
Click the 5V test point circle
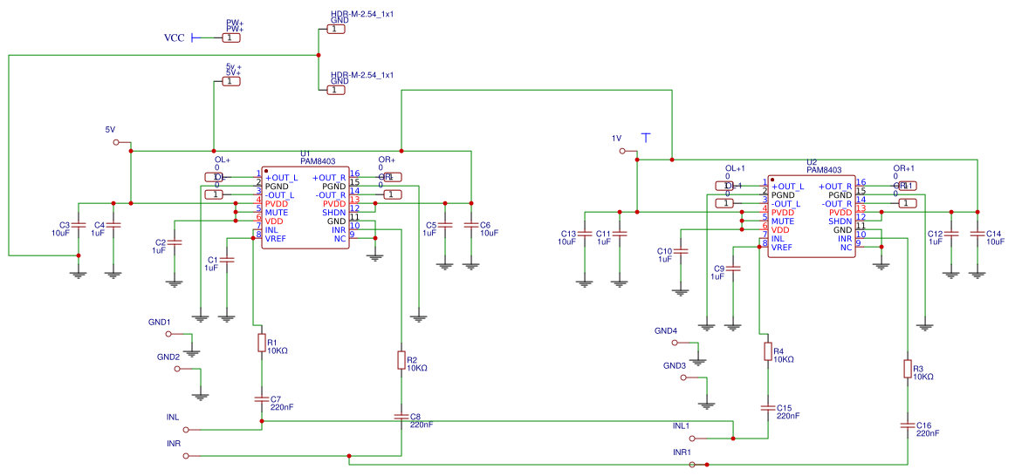[x=117, y=142]
